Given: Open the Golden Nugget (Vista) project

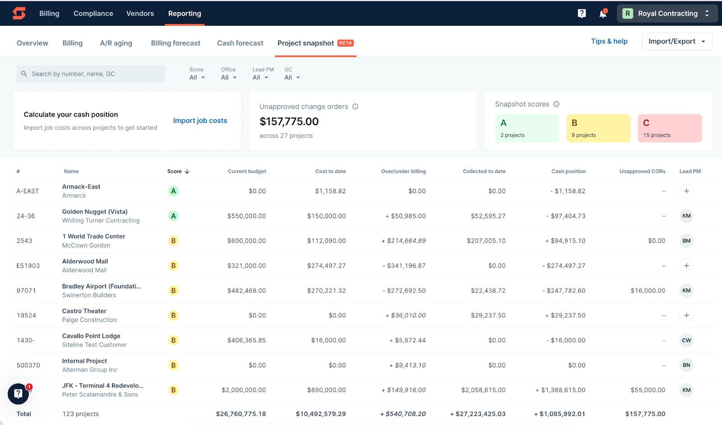Looking at the screenshot, I should 95,211.
